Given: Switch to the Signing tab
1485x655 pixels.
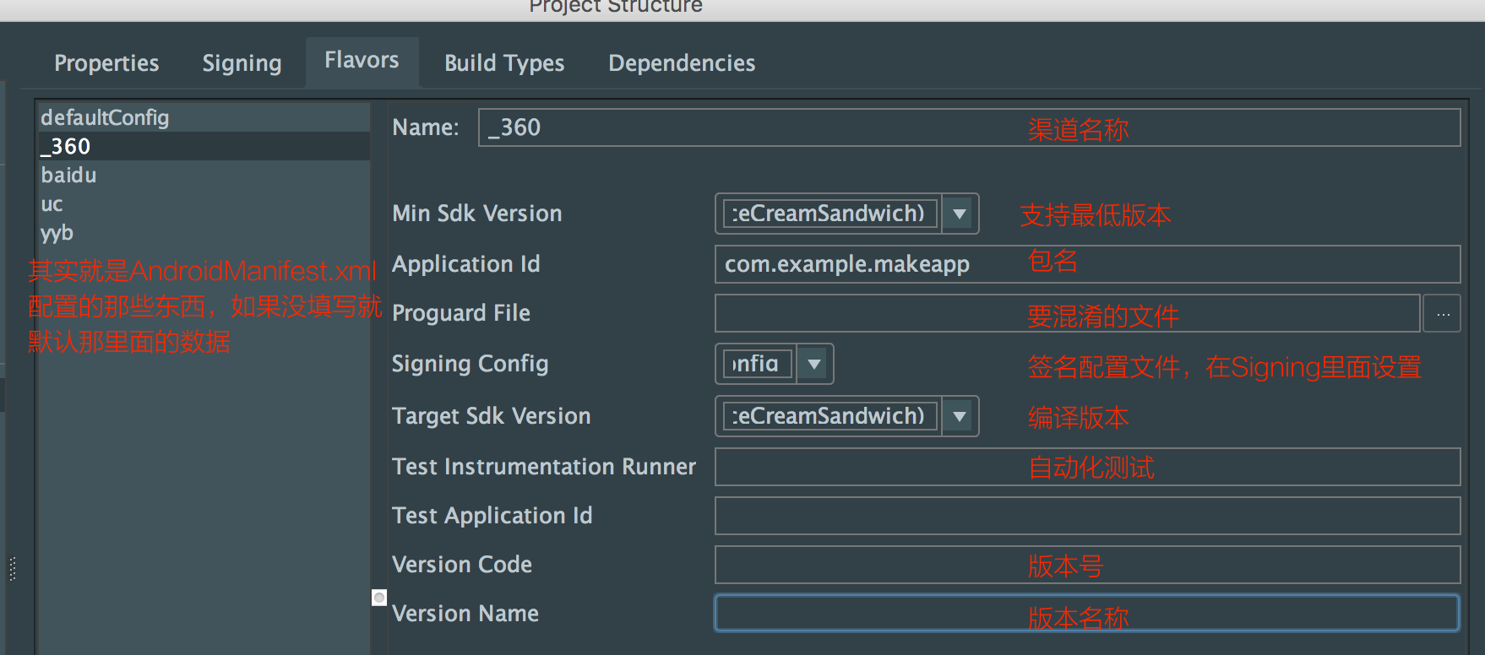Looking at the screenshot, I should (x=242, y=63).
